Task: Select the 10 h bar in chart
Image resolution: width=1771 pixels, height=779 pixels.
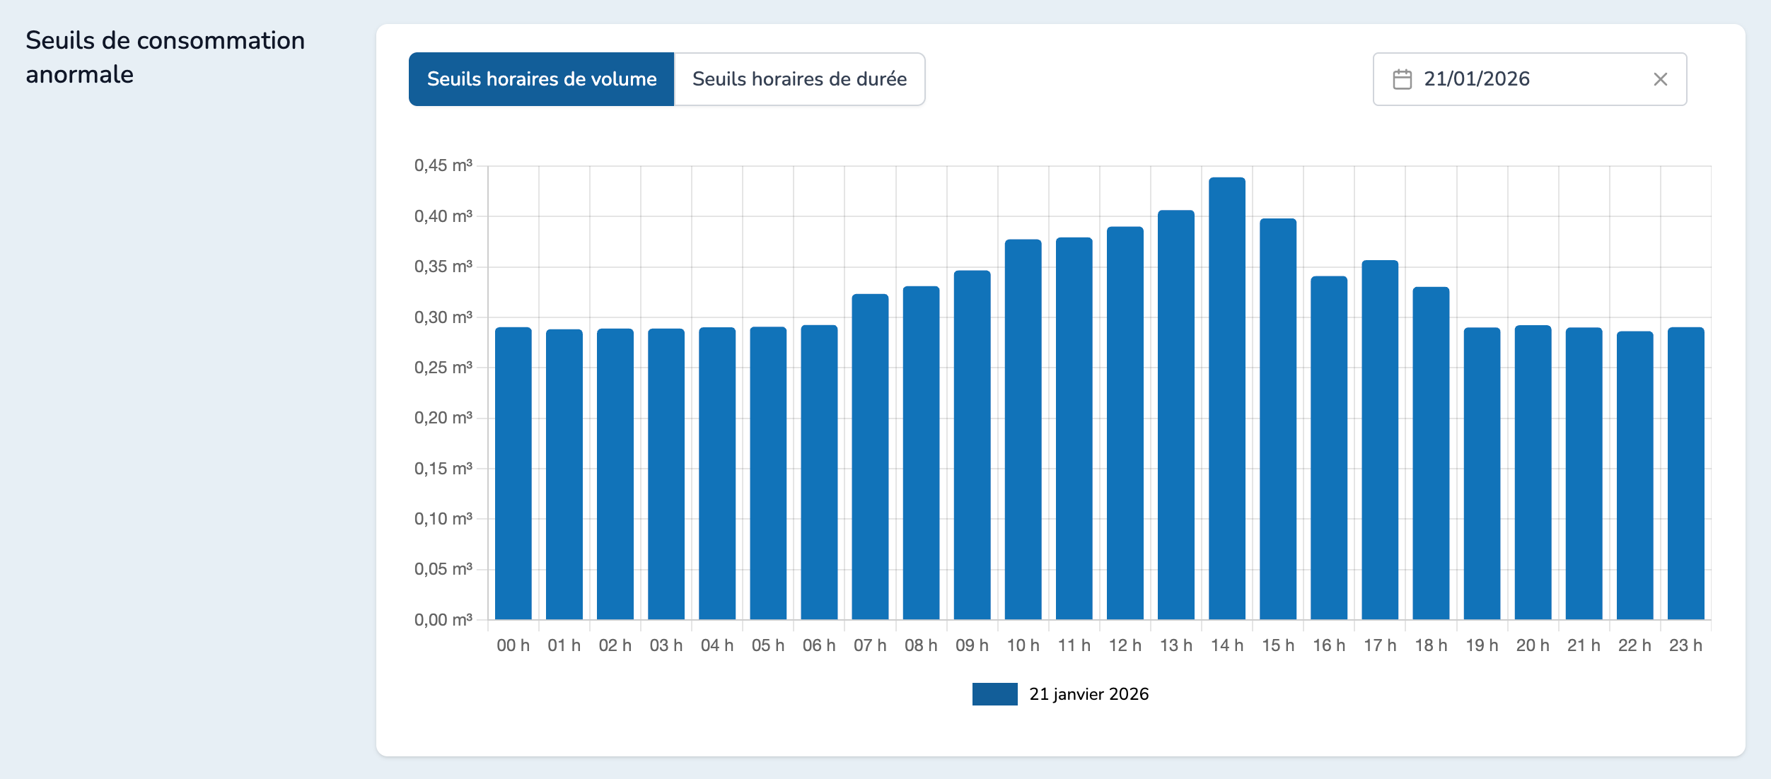Action: pos(1023,431)
